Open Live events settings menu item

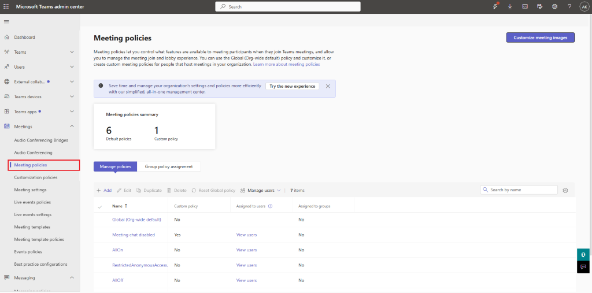pyautogui.click(x=33, y=214)
